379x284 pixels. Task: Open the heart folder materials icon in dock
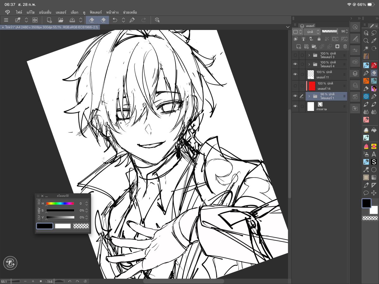(x=355, y=108)
